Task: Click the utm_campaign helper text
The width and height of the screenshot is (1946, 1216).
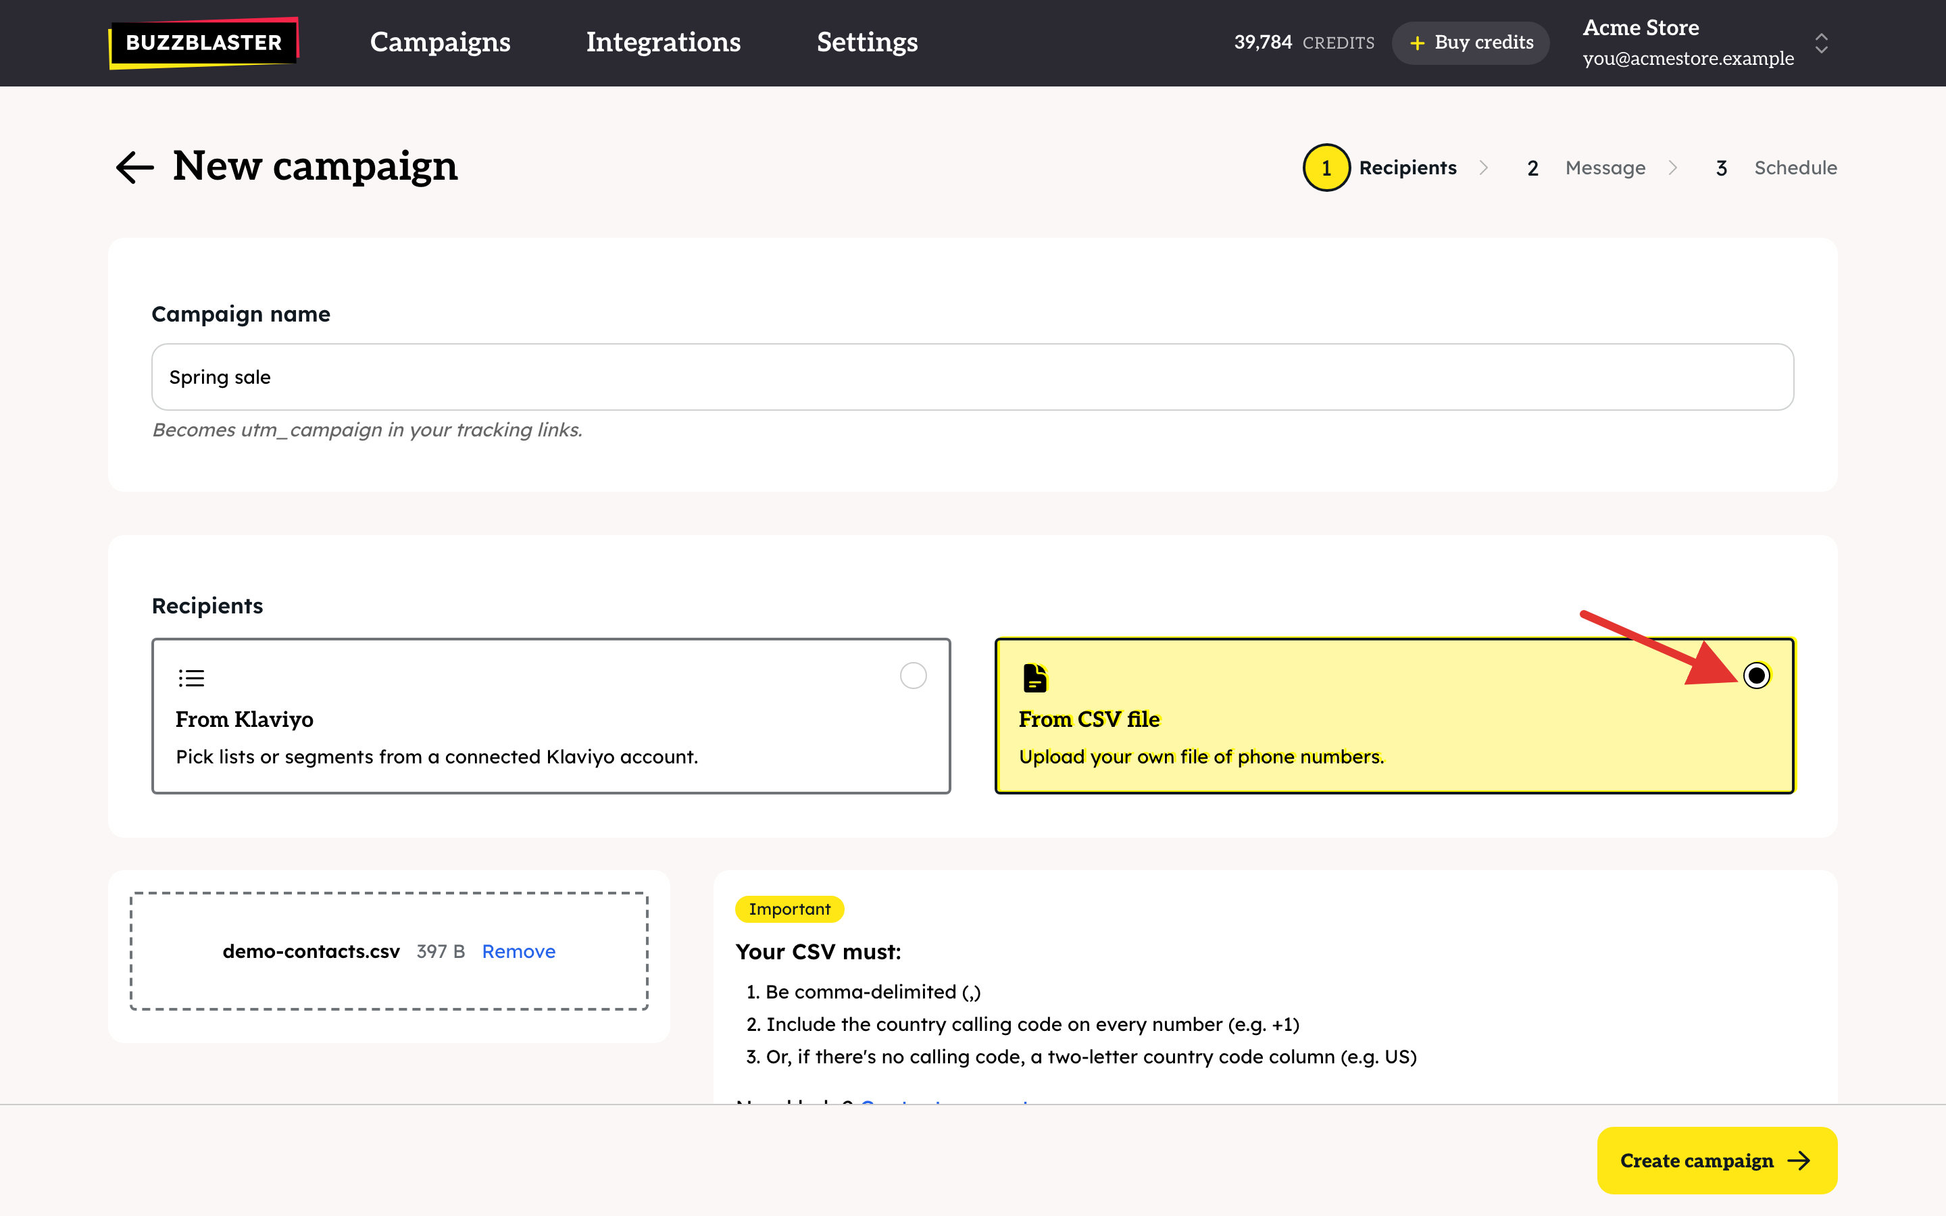Action: pos(368,430)
